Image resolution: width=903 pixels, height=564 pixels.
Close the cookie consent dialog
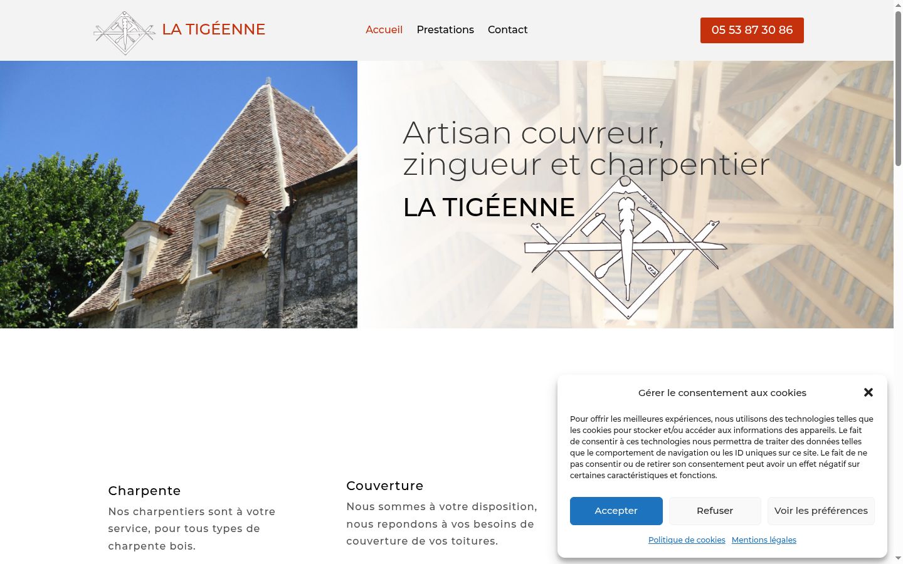869,392
